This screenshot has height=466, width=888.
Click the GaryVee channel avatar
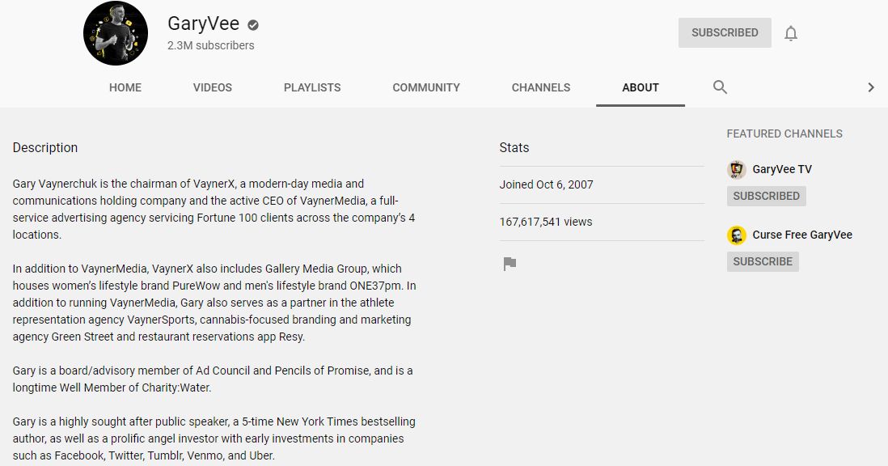[116, 33]
